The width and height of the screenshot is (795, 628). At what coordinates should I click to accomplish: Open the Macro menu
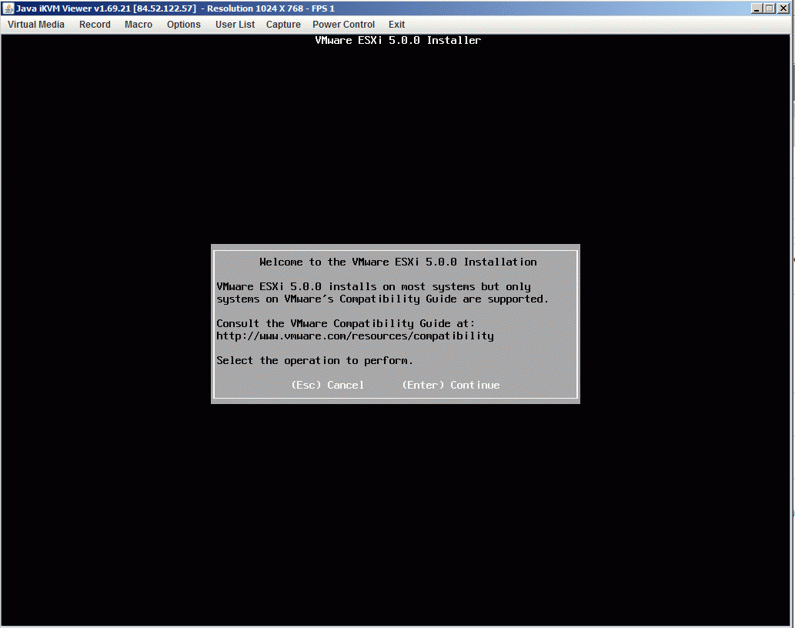[x=139, y=25]
